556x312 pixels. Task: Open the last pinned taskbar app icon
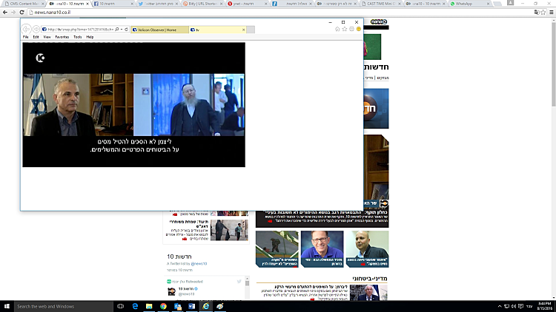pos(220,306)
